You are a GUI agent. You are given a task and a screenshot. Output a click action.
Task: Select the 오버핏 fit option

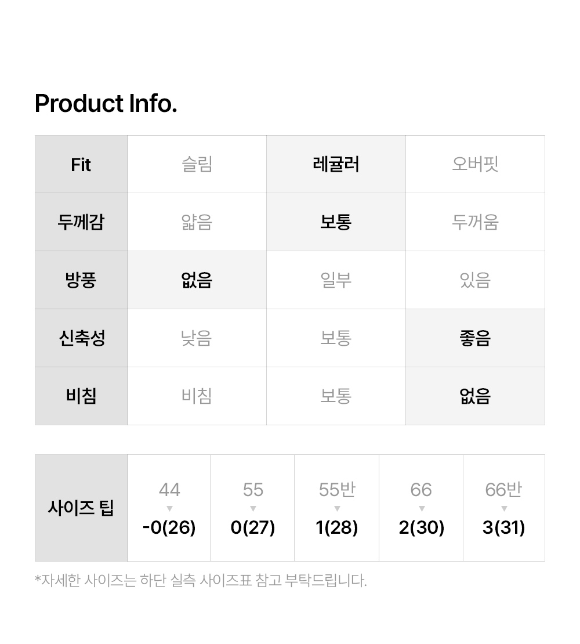pyautogui.click(x=475, y=164)
